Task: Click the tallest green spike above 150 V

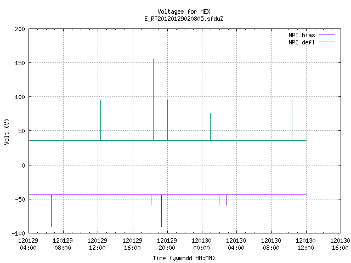Action: click(154, 100)
